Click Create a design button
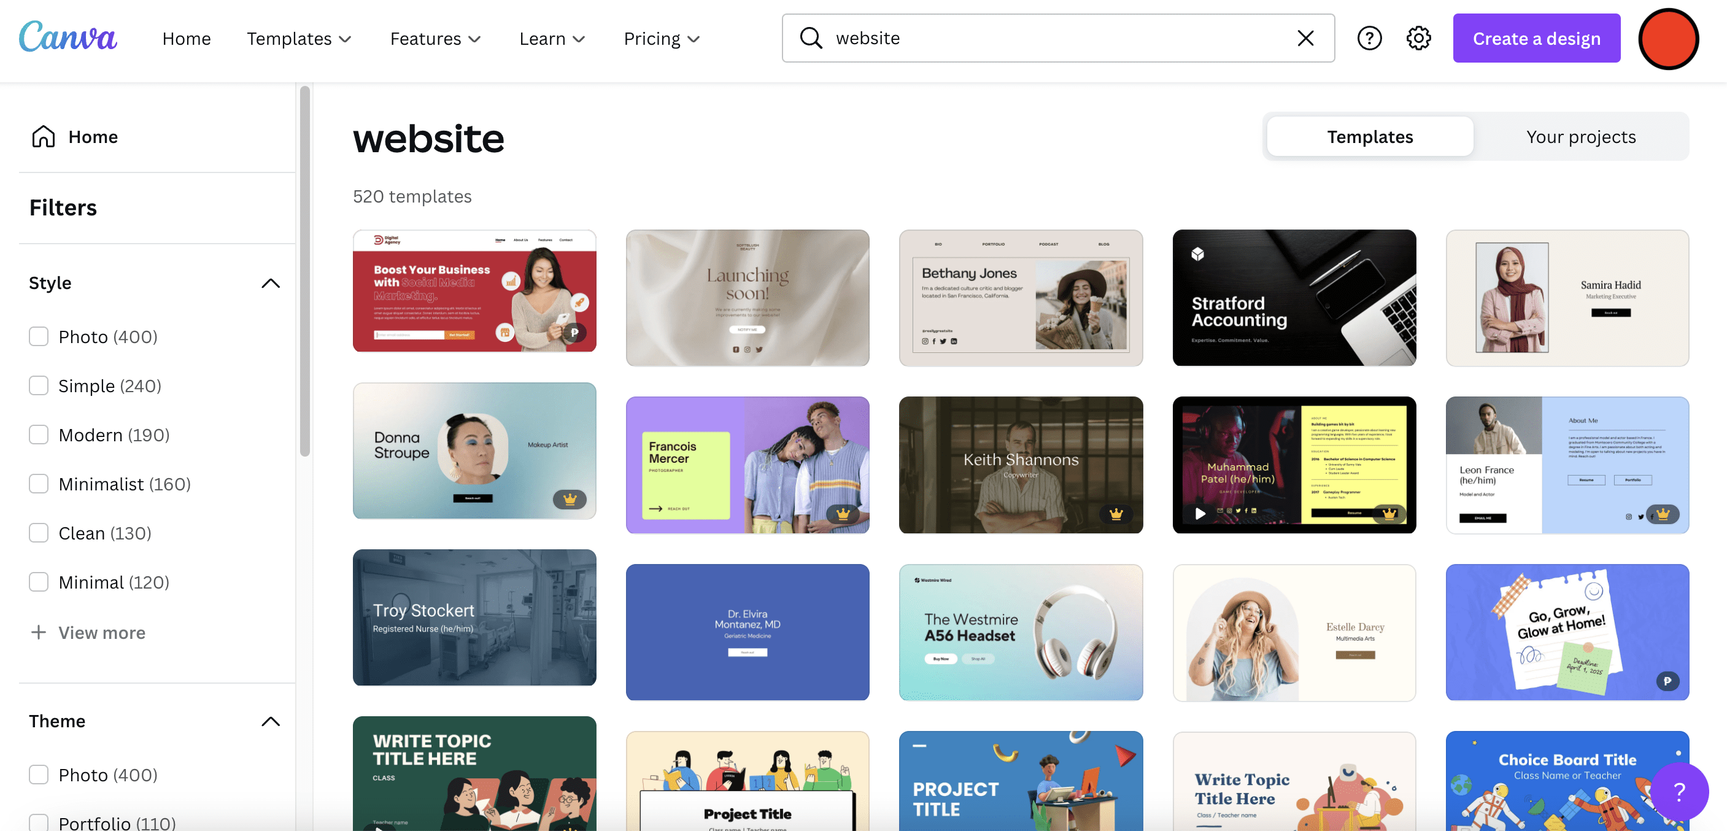The width and height of the screenshot is (1727, 831). click(x=1536, y=39)
